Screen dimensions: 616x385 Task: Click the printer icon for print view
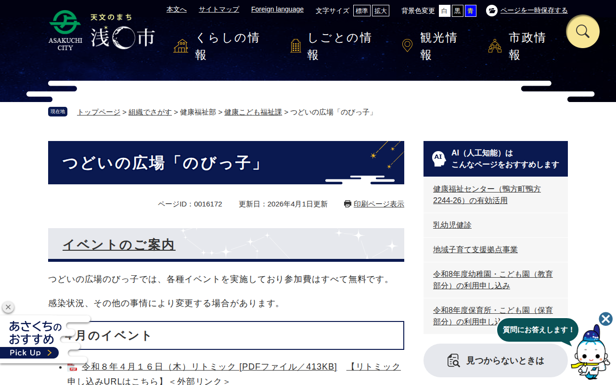(347, 204)
